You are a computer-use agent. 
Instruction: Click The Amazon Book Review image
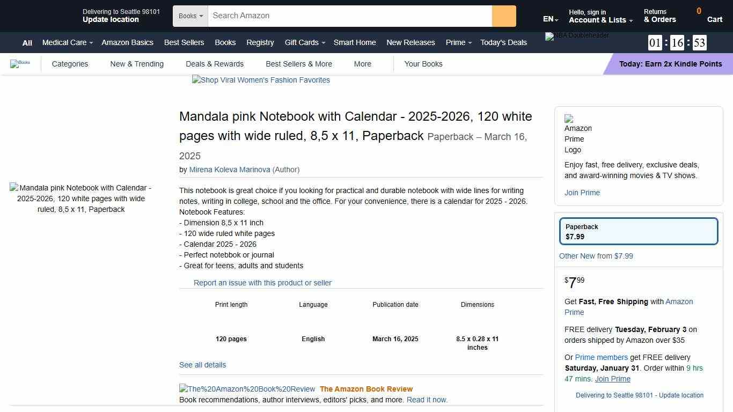click(247, 389)
